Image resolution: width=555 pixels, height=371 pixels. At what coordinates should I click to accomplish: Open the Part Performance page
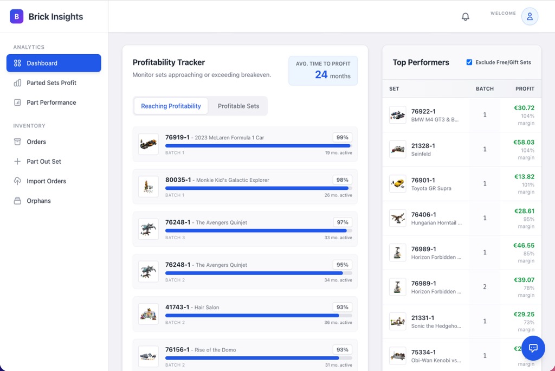pyautogui.click(x=54, y=103)
